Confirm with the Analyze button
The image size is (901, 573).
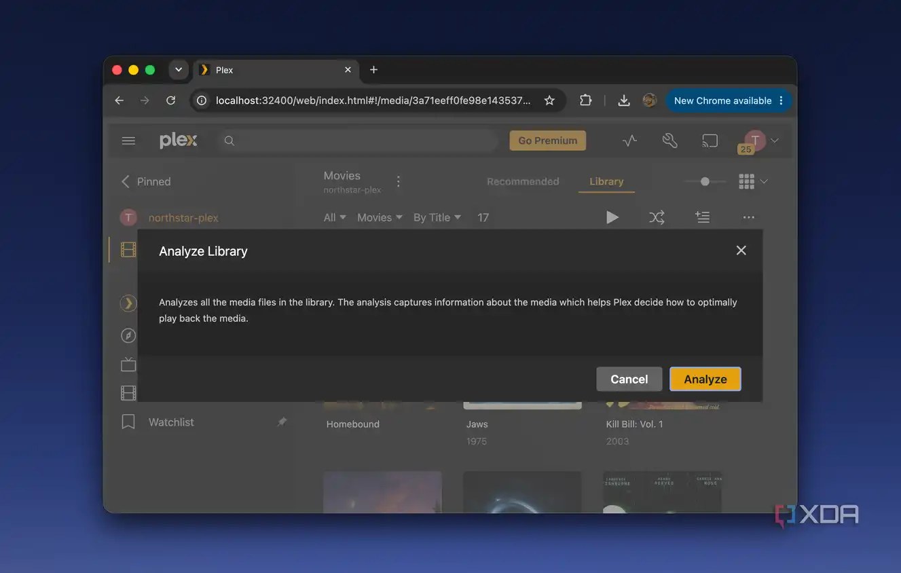point(705,380)
